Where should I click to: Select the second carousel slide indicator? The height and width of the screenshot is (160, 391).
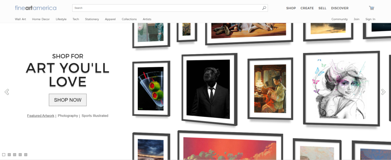click(9, 155)
